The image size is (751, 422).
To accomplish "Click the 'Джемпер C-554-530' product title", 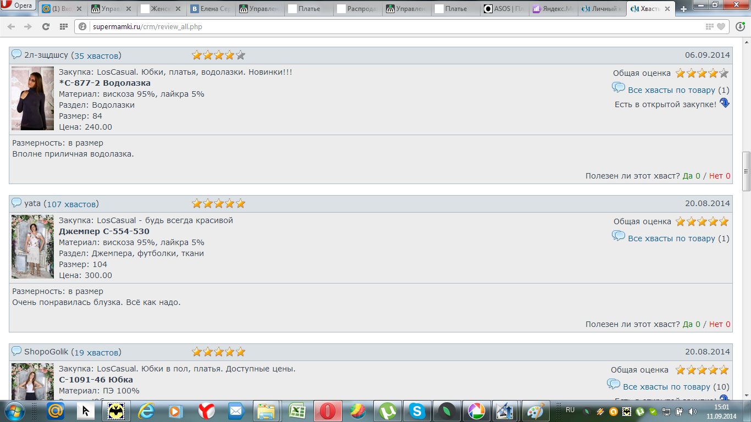I will coord(104,231).
